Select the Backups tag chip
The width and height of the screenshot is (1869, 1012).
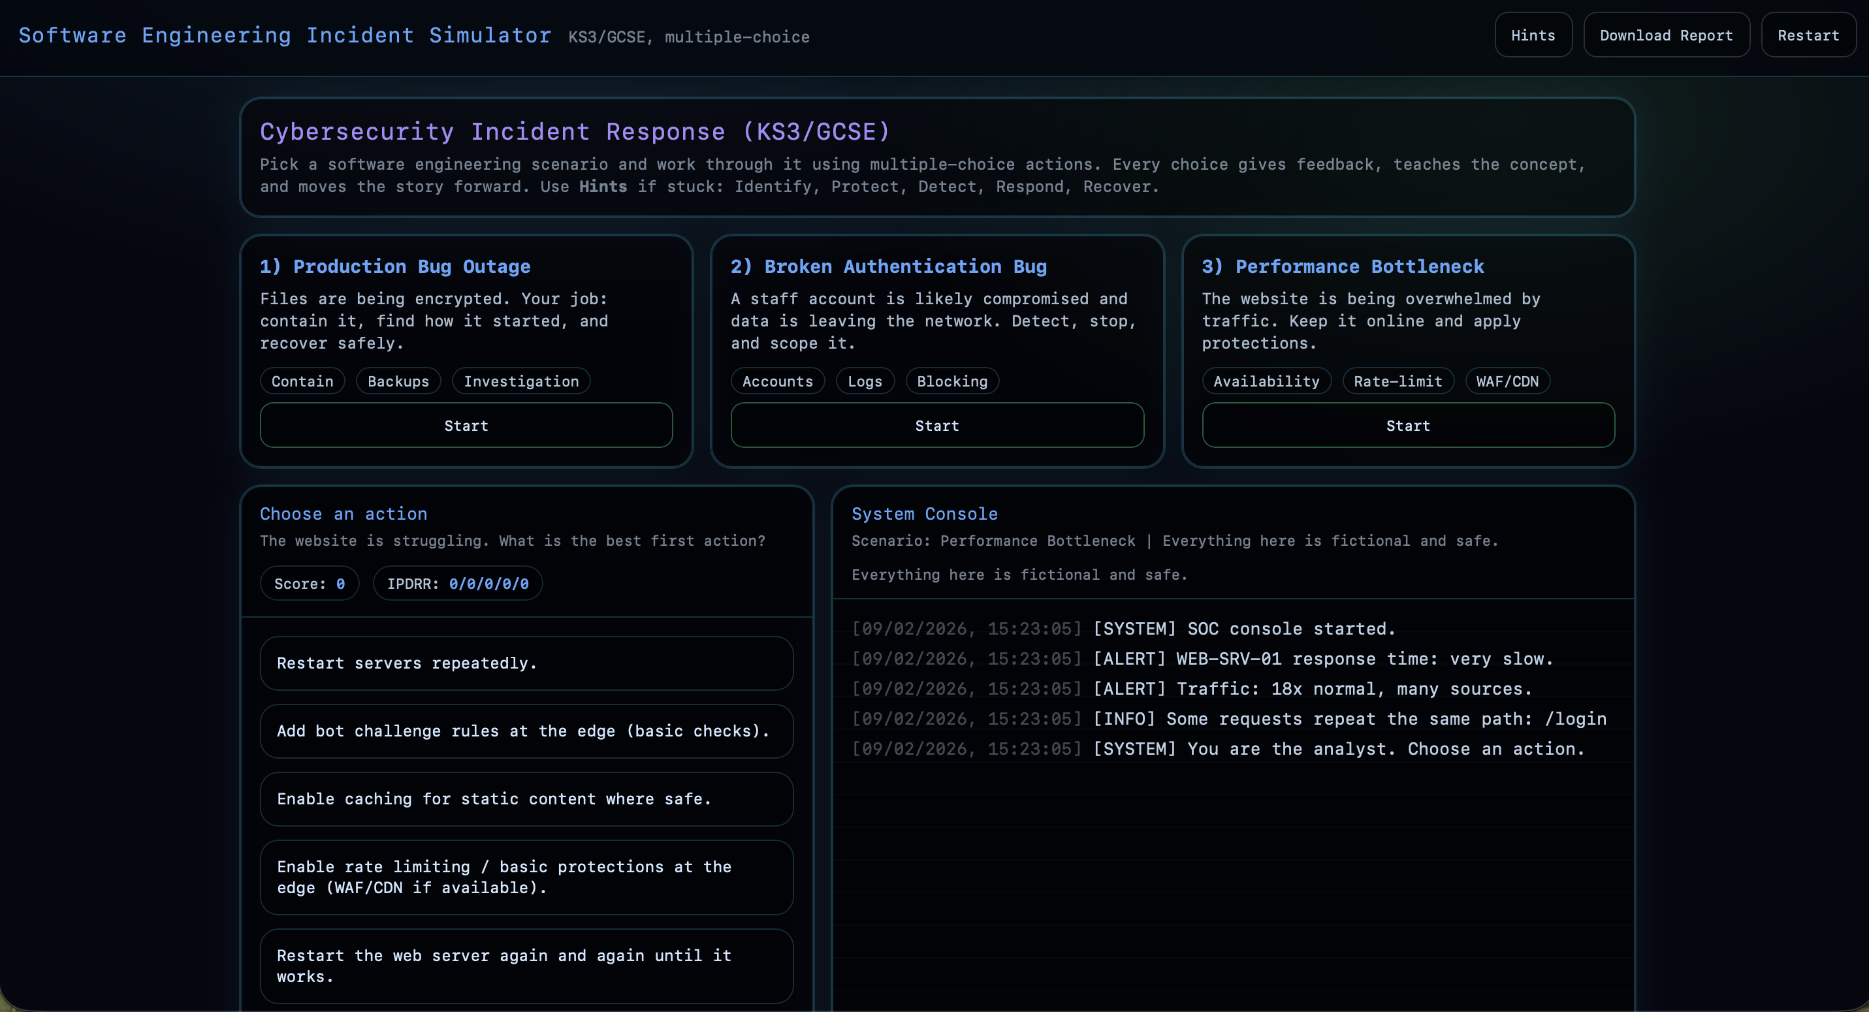pos(398,381)
